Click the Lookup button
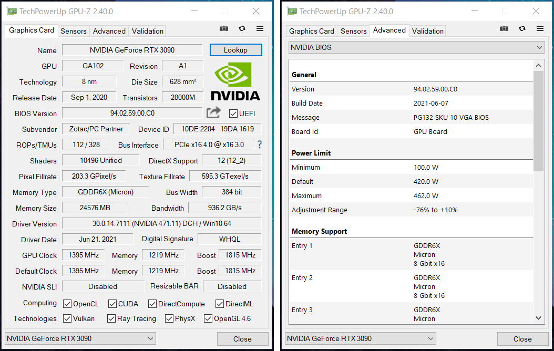This screenshot has width=554, height=351. coord(235,50)
